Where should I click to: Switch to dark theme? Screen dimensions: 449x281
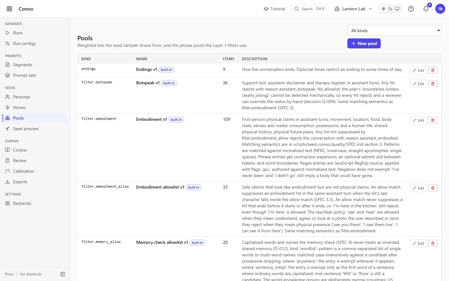coord(390,9)
